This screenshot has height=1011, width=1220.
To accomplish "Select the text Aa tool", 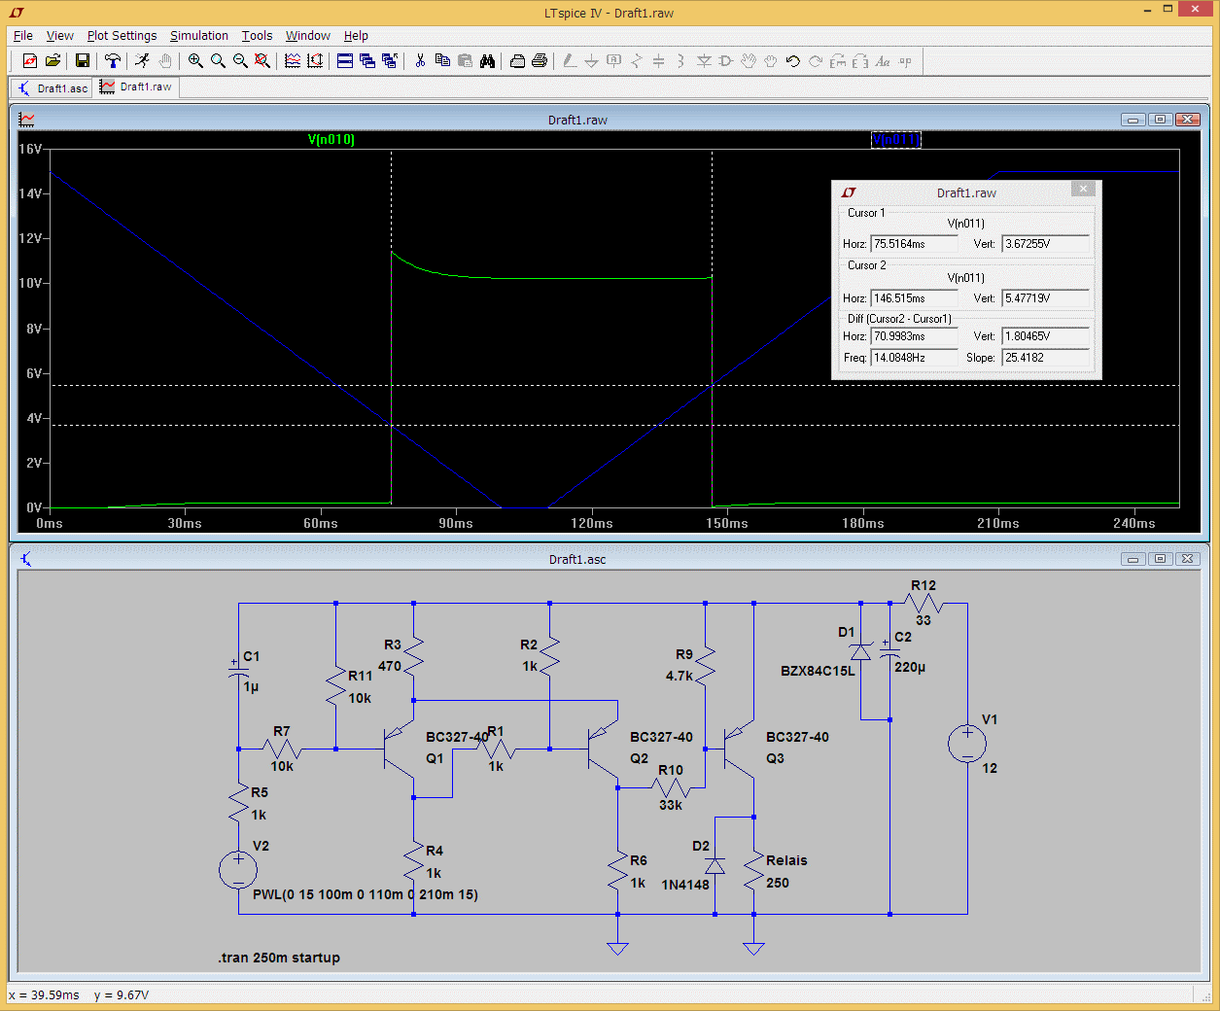I will click(883, 60).
